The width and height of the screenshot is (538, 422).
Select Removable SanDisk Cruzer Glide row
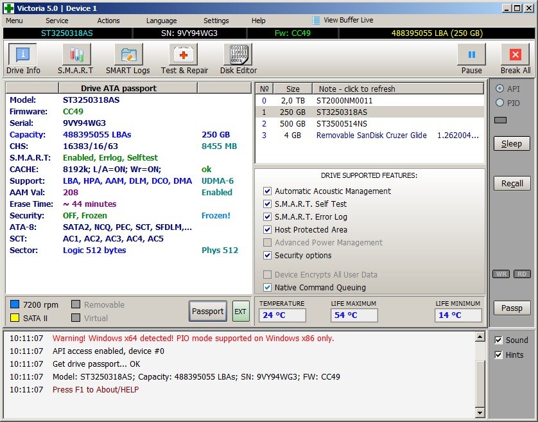coord(370,136)
